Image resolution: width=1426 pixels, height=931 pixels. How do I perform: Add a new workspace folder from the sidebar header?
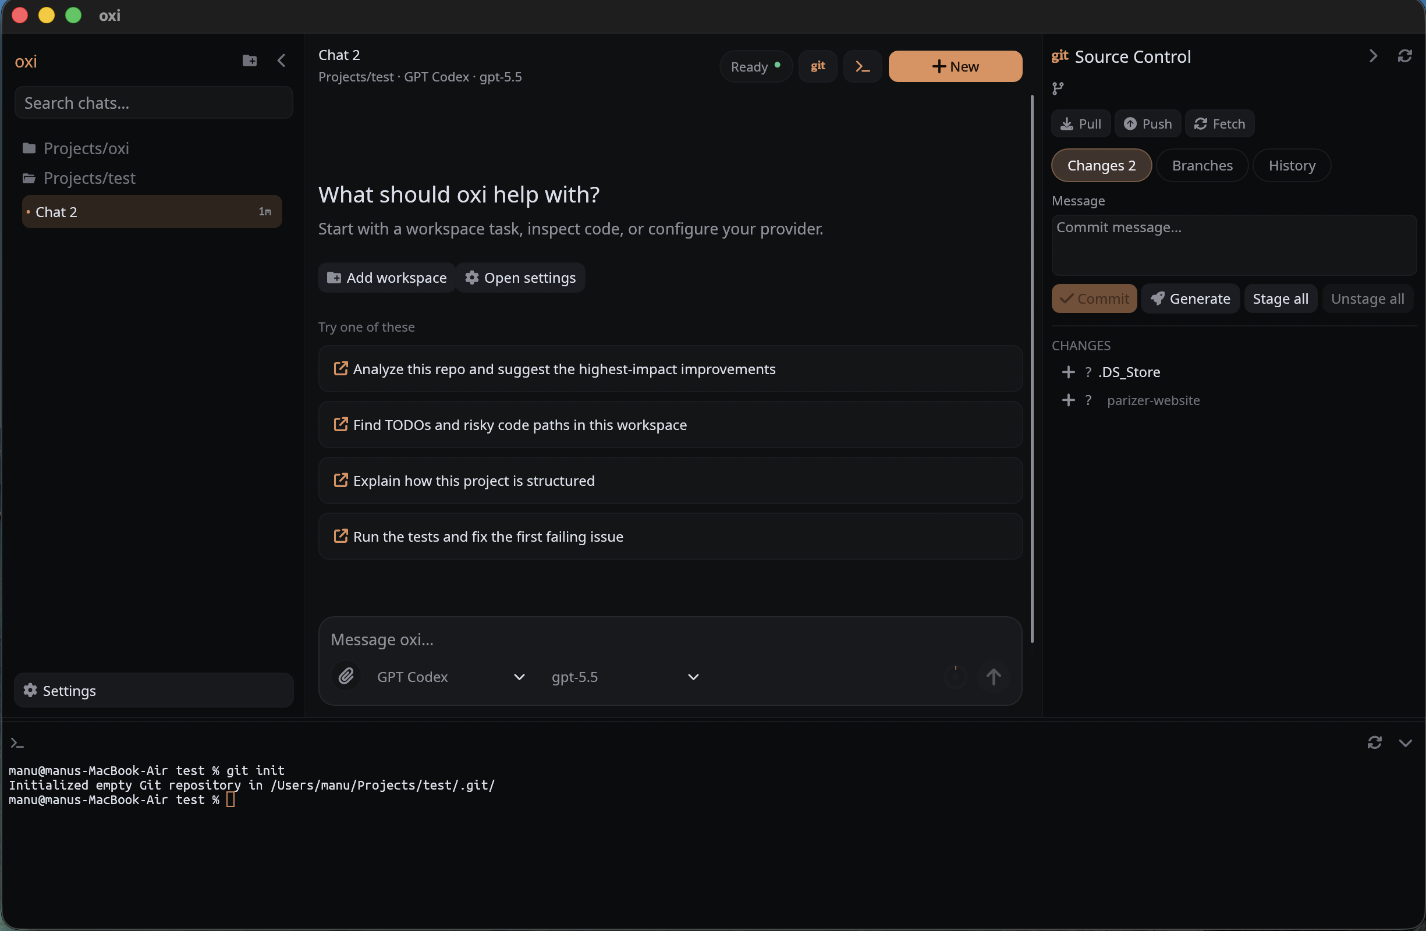[x=249, y=61]
